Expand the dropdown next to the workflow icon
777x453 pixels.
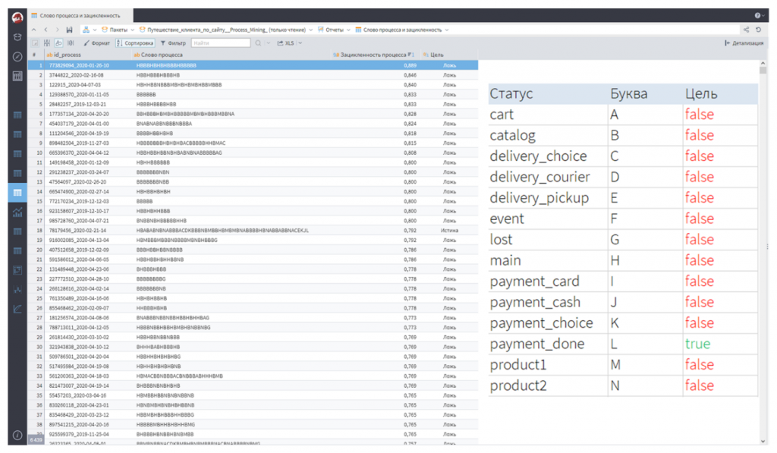click(x=95, y=30)
